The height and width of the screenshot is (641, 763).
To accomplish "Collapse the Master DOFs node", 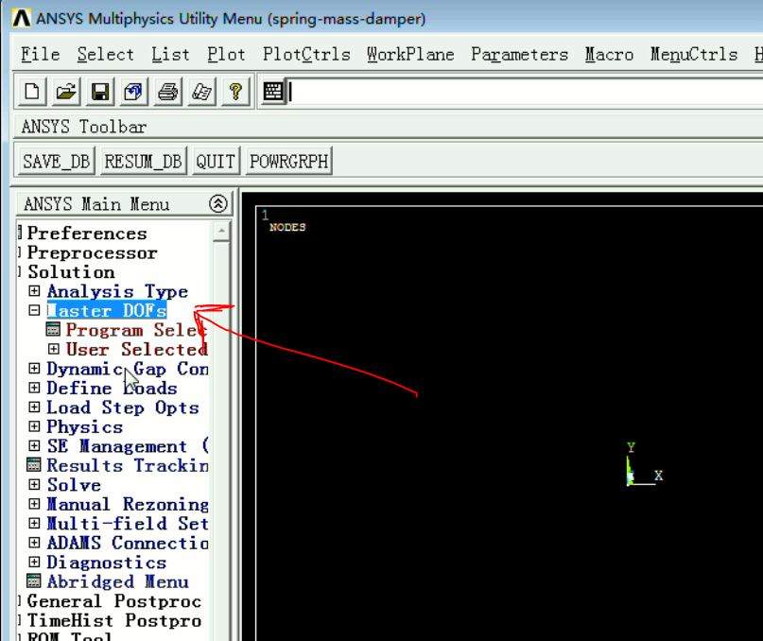I will (34, 310).
